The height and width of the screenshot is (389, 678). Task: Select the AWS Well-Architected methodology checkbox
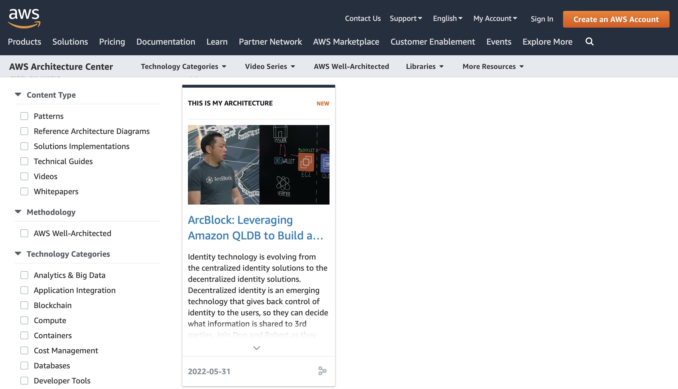tap(24, 233)
